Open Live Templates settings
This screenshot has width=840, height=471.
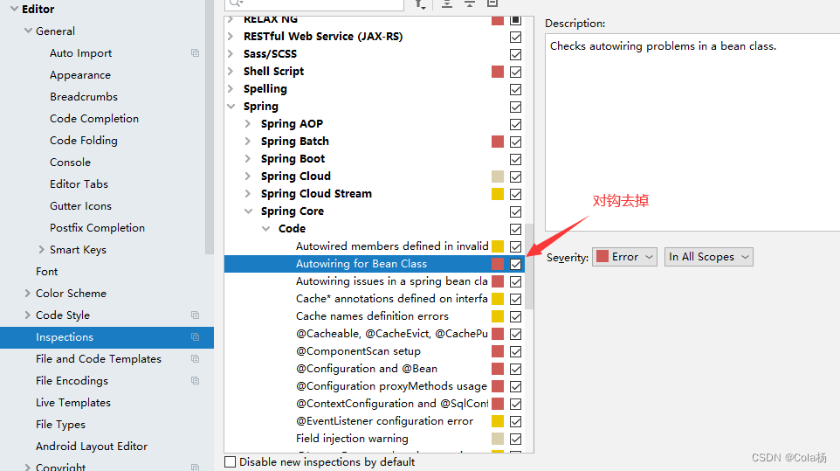point(73,403)
